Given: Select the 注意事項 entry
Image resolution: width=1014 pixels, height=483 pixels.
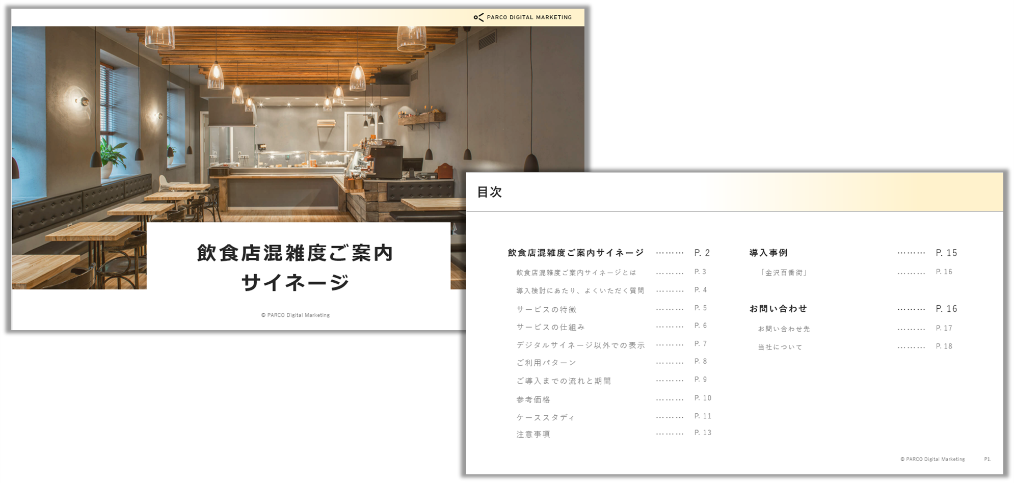Looking at the screenshot, I should click(533, 434).
